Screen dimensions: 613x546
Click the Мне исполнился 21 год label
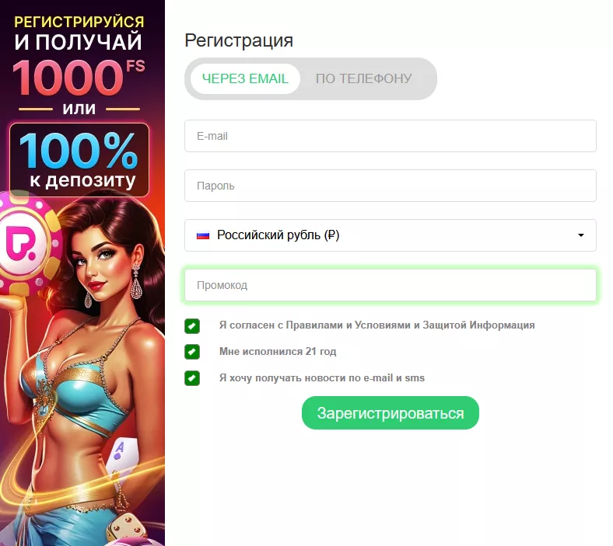(x=278, y=352)
